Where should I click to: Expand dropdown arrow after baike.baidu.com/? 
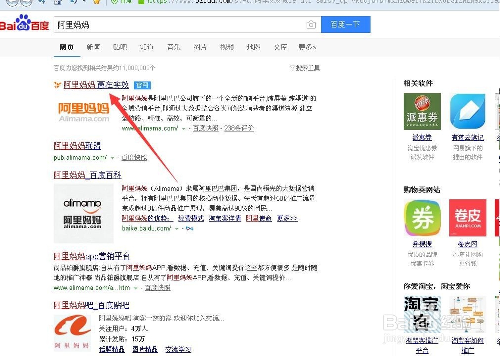tap(176, 229)
